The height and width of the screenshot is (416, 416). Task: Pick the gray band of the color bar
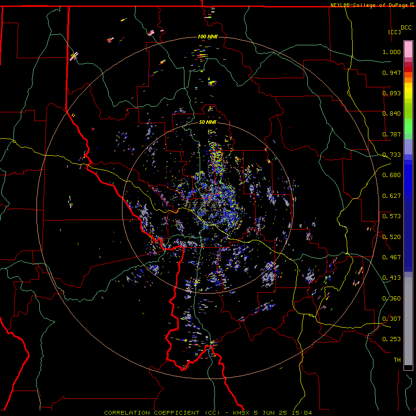click(x=408, y=321)
